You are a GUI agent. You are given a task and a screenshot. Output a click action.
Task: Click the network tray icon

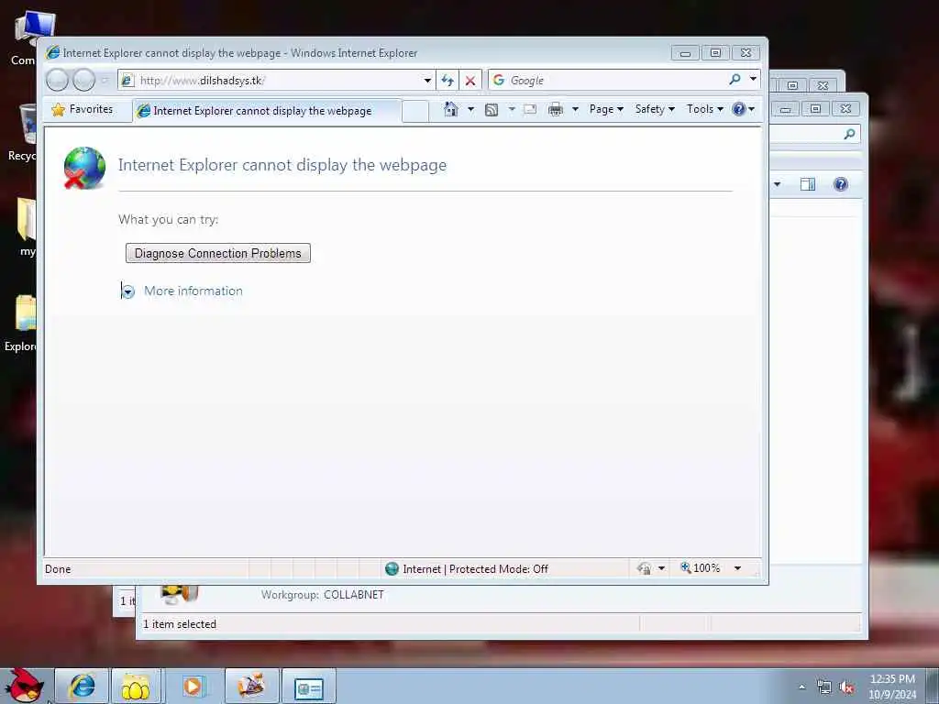click(824, 687)
